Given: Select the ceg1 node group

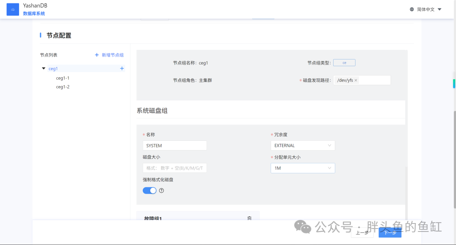Looking at the screenshot, I should tap(53, 68).
